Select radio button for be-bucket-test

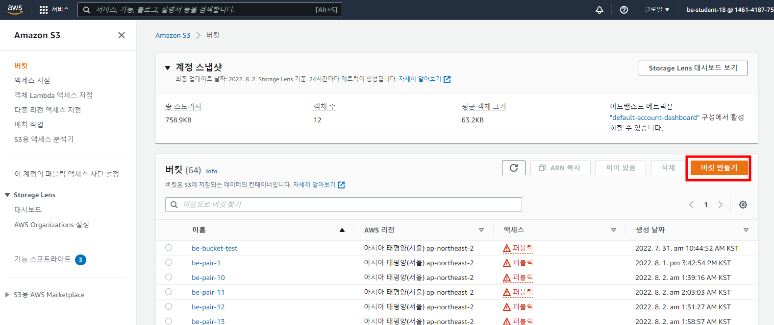169,248
